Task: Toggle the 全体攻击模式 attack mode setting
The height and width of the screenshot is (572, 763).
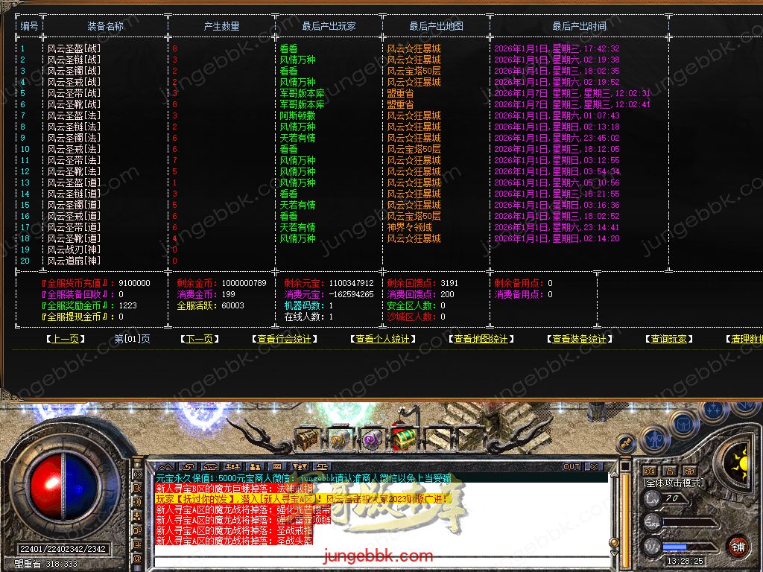Action: pyautogui.click(x=673, y=482)
